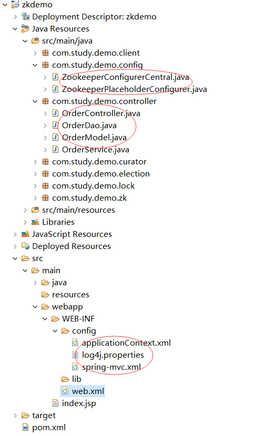257x436 pixels.
Task: Collapse the WEB-INF config folder
Action: pos(55,331)
